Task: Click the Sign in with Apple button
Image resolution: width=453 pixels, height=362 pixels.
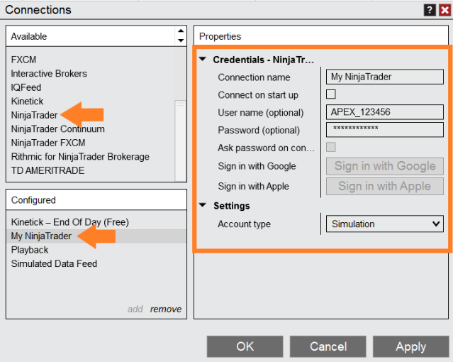Action: coord(385,187)
